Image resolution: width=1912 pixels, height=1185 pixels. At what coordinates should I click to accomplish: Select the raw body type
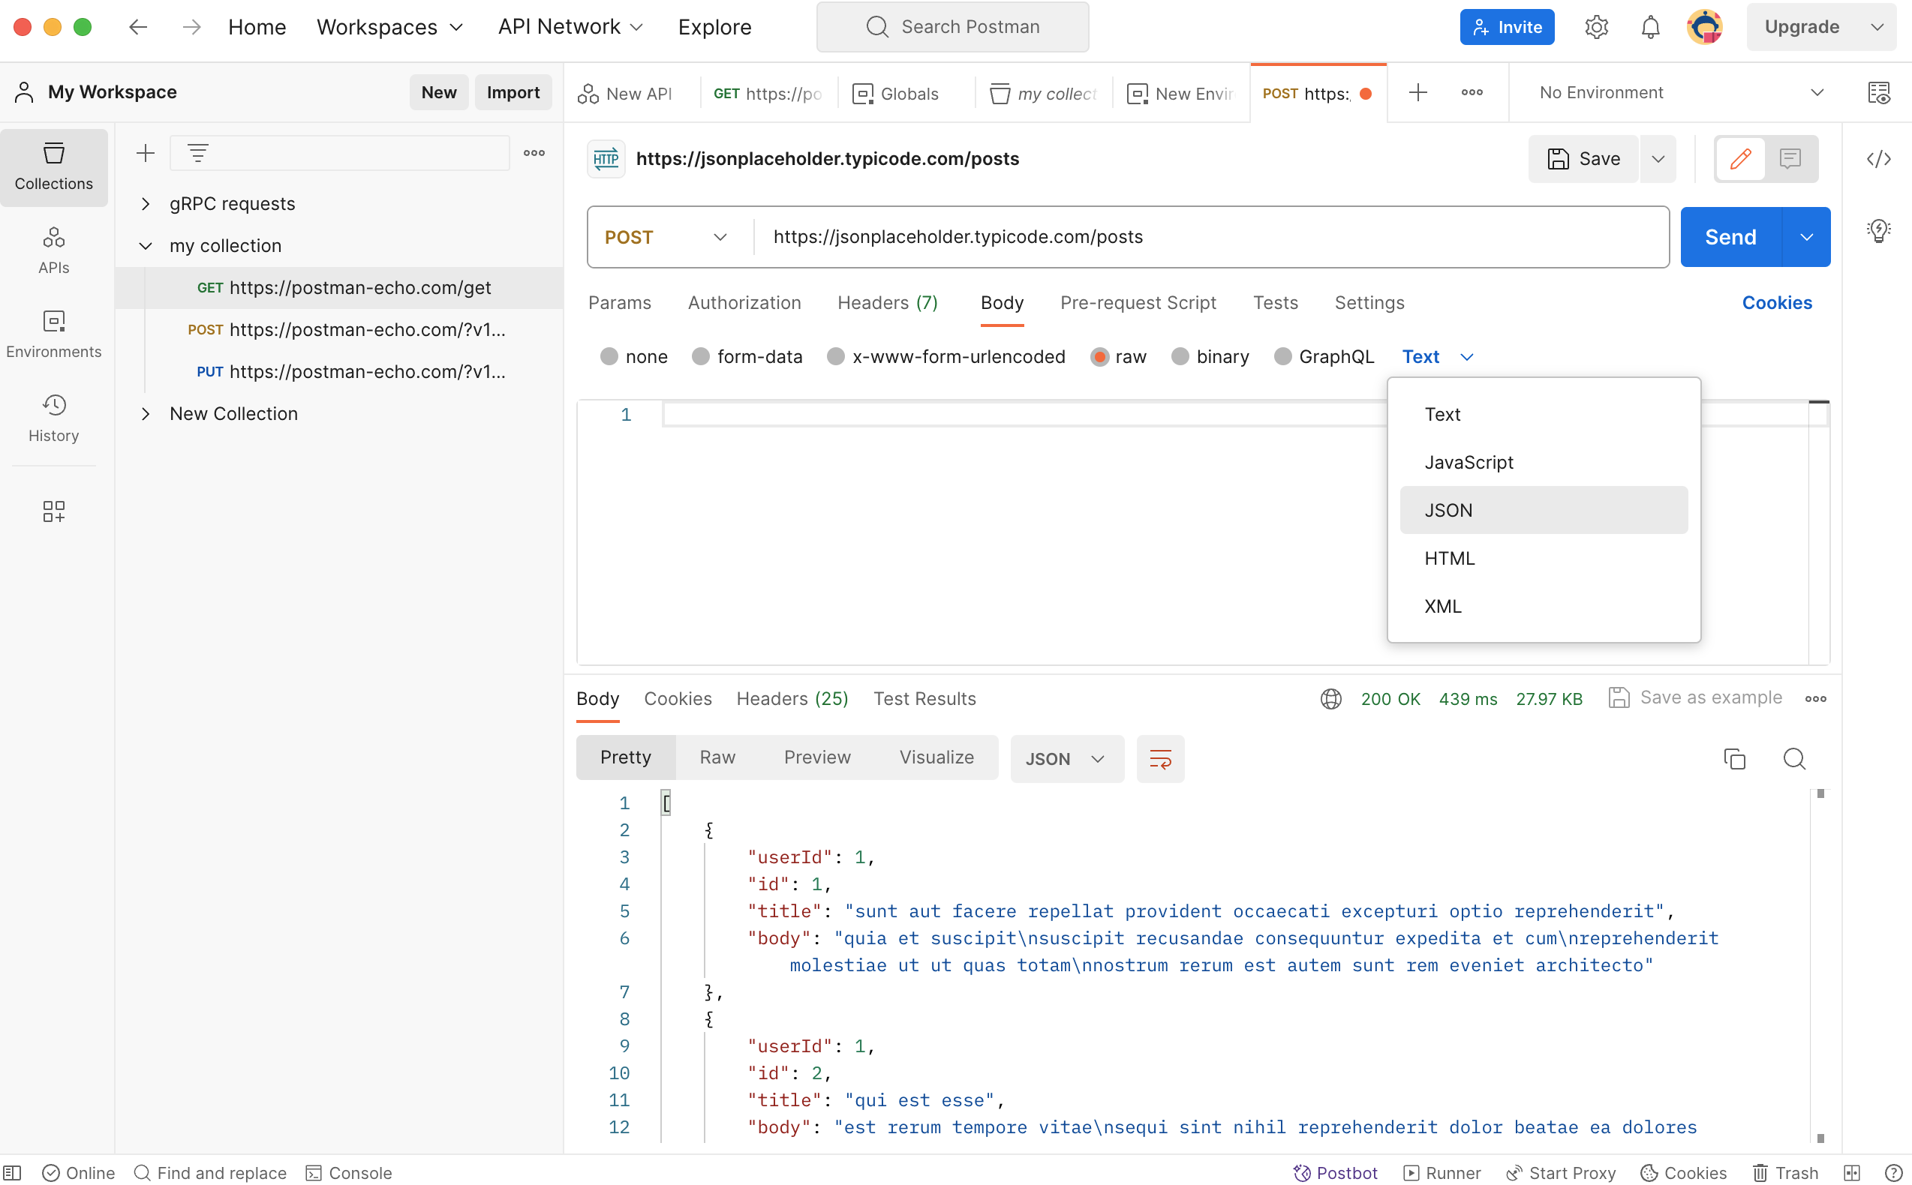(1099, 356)
